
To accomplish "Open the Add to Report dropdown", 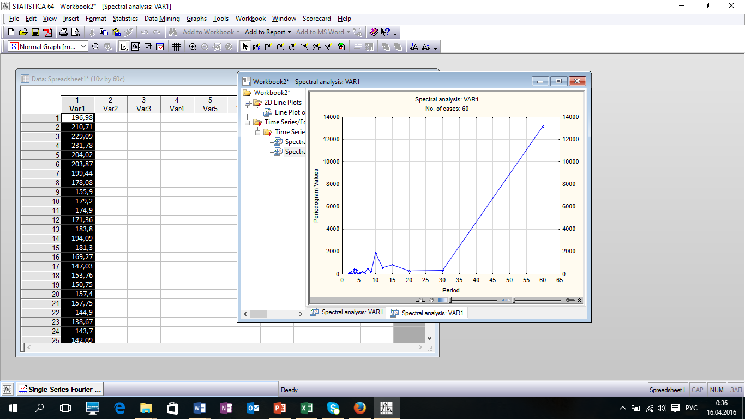I will pyautogui.click(x=268, y=32).
